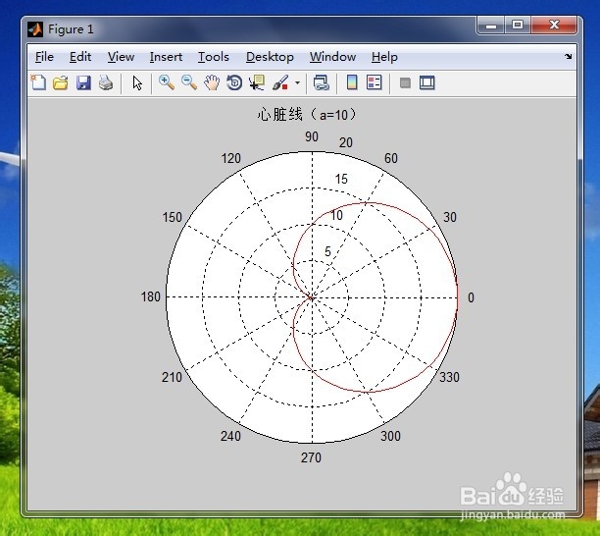
Task: Click the Link Plot icon
Action: click(321, 82)
